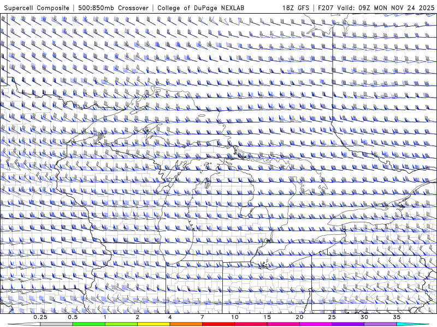This screenshot has height=327, width=437.
Task: Click the '500:850mb Crossover' title label
Action: (113, 8)
